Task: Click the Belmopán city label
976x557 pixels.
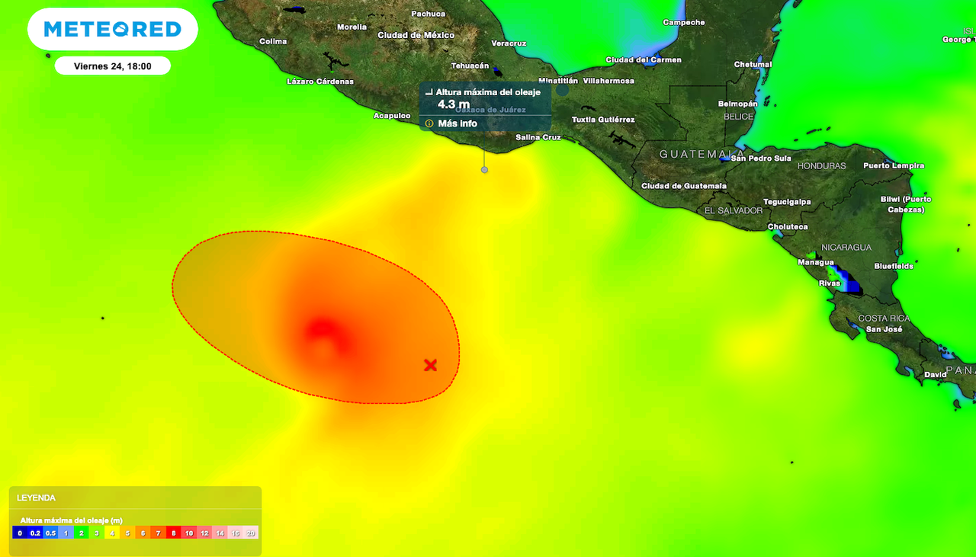Action: click(738, 104)
